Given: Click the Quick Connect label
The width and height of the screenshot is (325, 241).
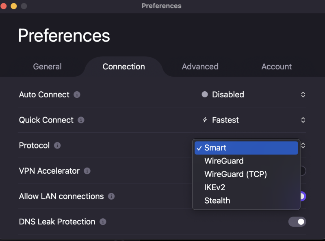Looking at the screenshot, I should tap(46, 120).
